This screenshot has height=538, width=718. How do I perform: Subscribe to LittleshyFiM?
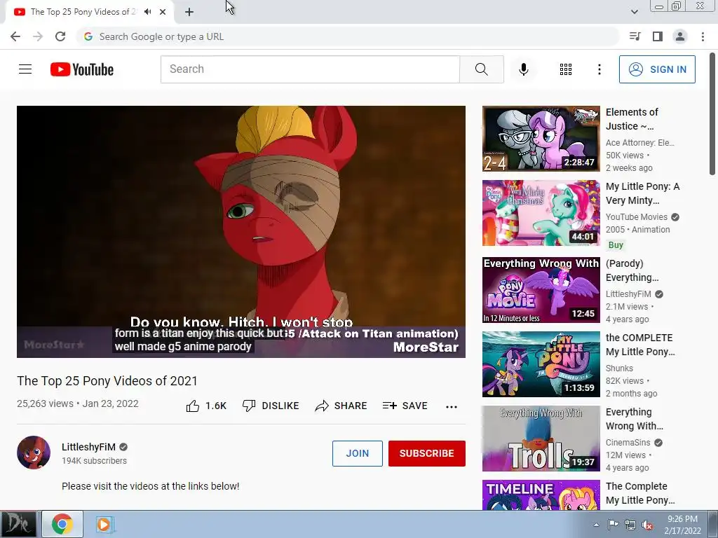coord(427,453)
